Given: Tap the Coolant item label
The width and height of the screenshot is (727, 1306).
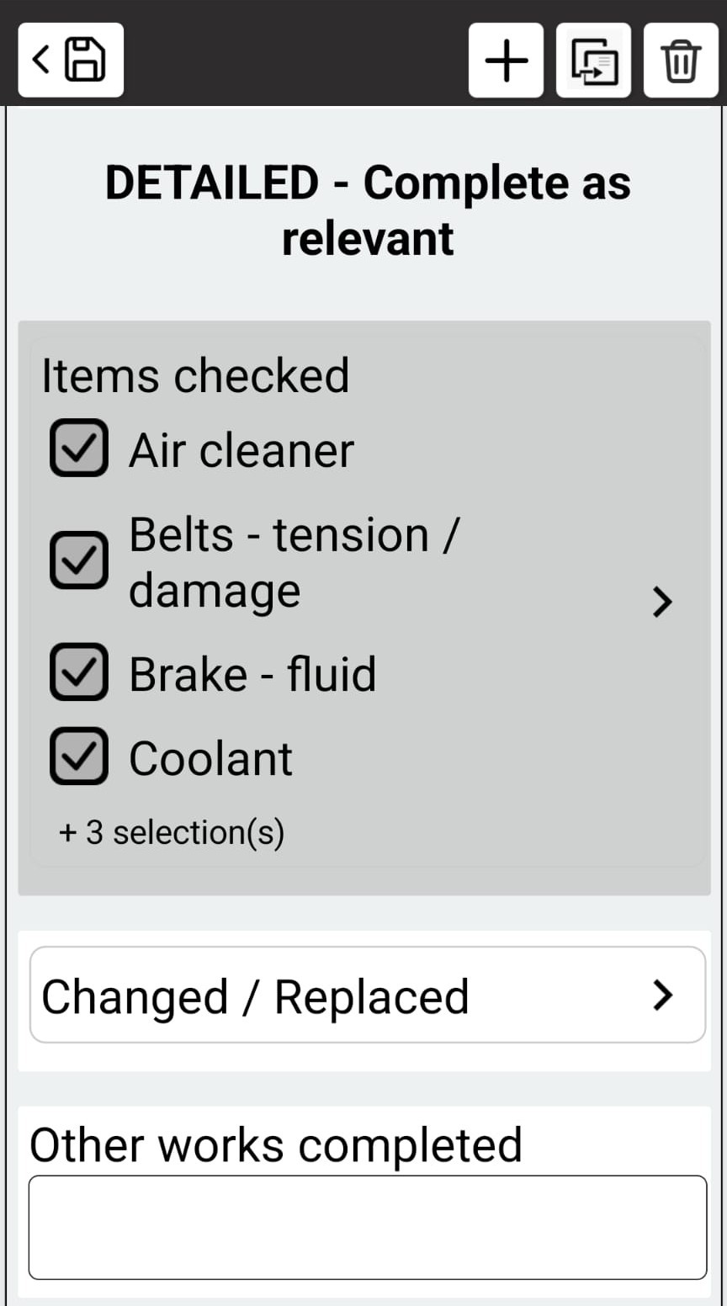Looking at the screenshot, I should pyautogui.click(x=210, y=758).
